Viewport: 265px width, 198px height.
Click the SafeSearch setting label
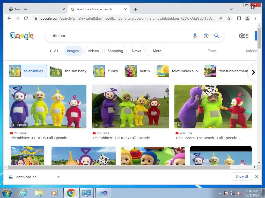tap(251, 51)
